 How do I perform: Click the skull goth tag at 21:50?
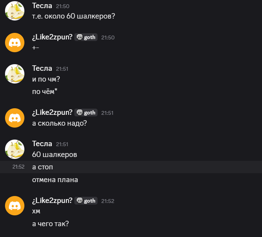pos(86,37)
